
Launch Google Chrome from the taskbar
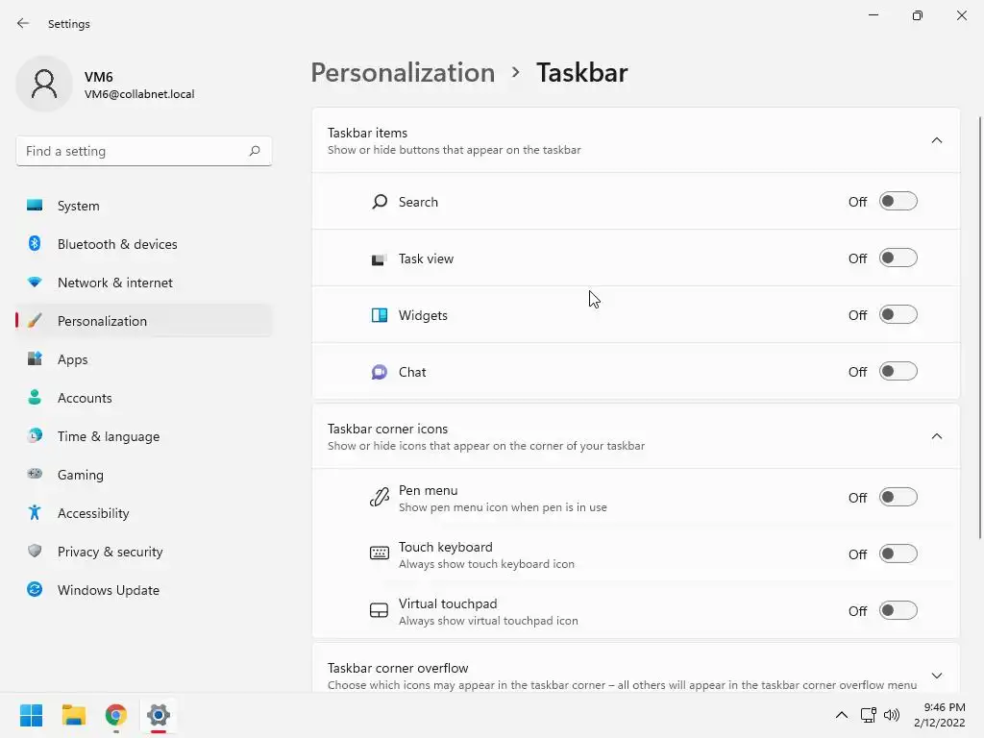pyautogui.click(x=116, y=715)
